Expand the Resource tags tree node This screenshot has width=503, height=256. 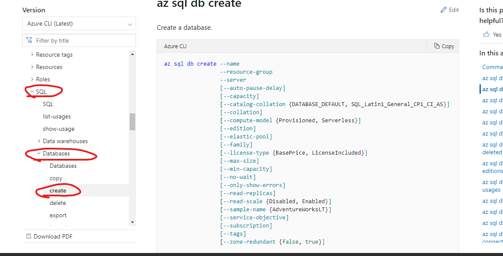[x=32, y=55]
